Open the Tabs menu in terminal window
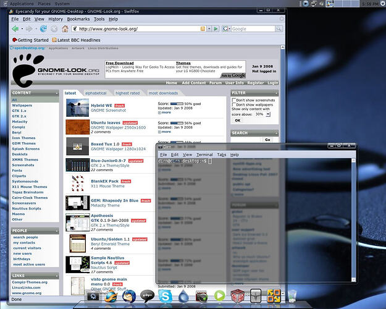 click(222, 154)
